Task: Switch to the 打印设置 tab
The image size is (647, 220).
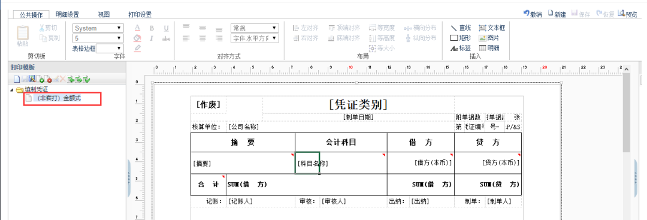Action: [x=140, y=14]
